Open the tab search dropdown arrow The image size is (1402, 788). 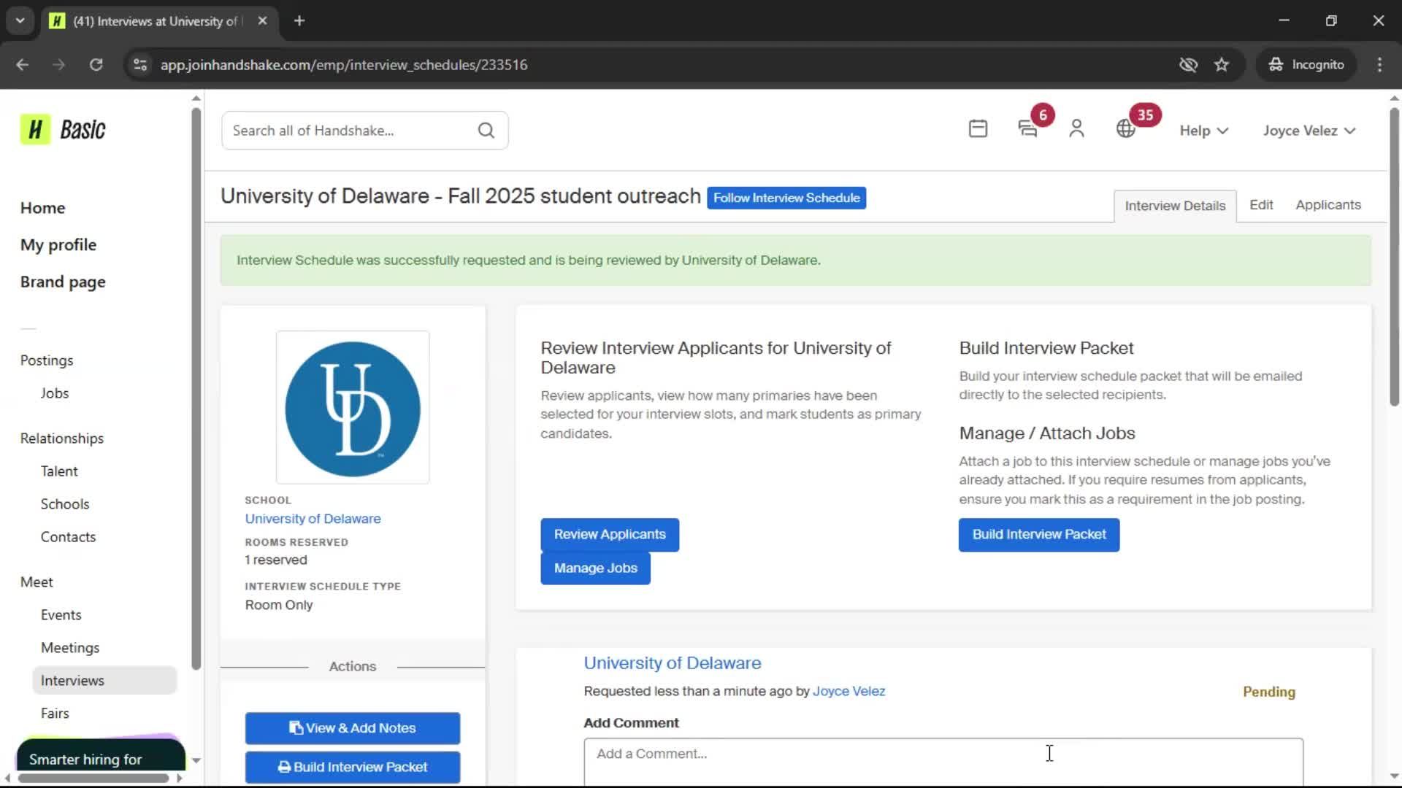(x=20, y=21)
